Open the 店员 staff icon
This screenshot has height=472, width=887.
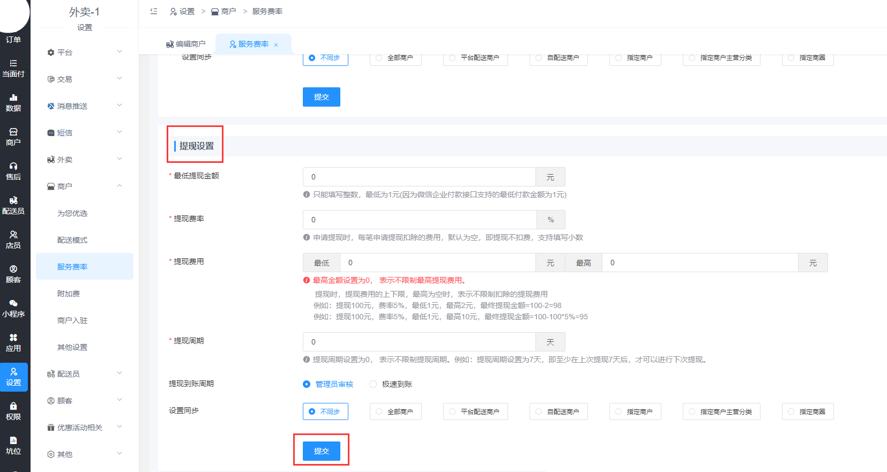pyautogui.click(x=13, y=240)
